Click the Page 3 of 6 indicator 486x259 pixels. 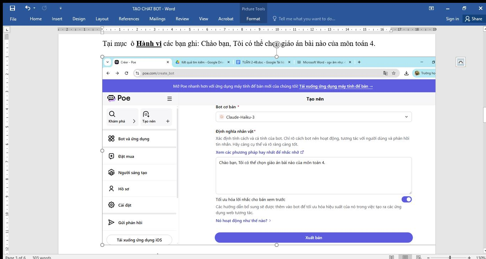[16, 258]
